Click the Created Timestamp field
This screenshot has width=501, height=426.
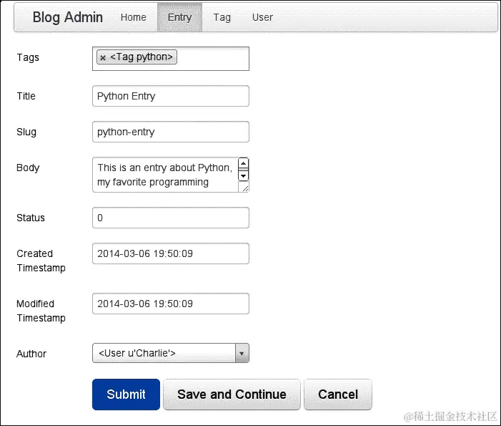171,253
